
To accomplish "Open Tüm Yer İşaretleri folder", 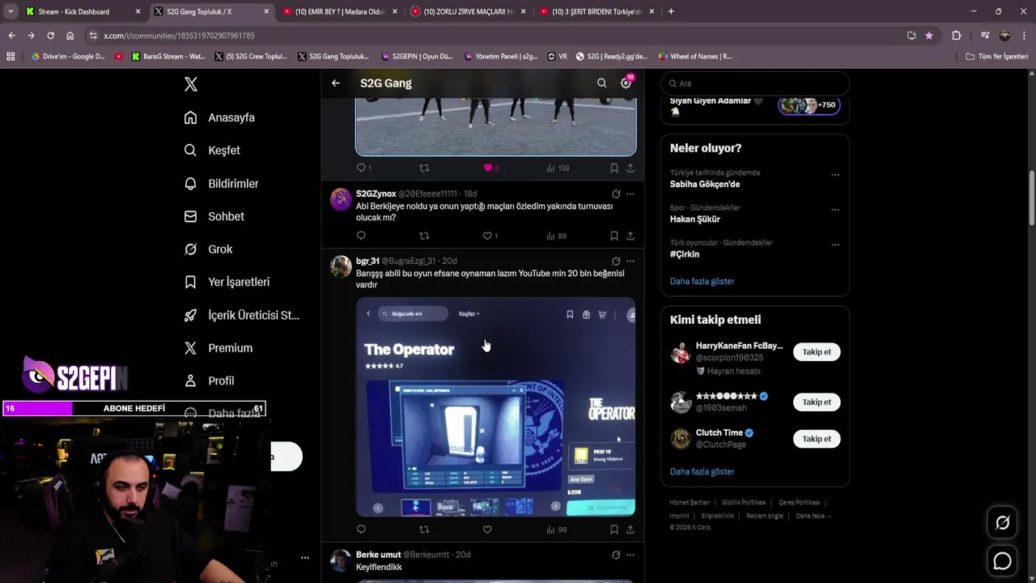I will click(997, 57).
